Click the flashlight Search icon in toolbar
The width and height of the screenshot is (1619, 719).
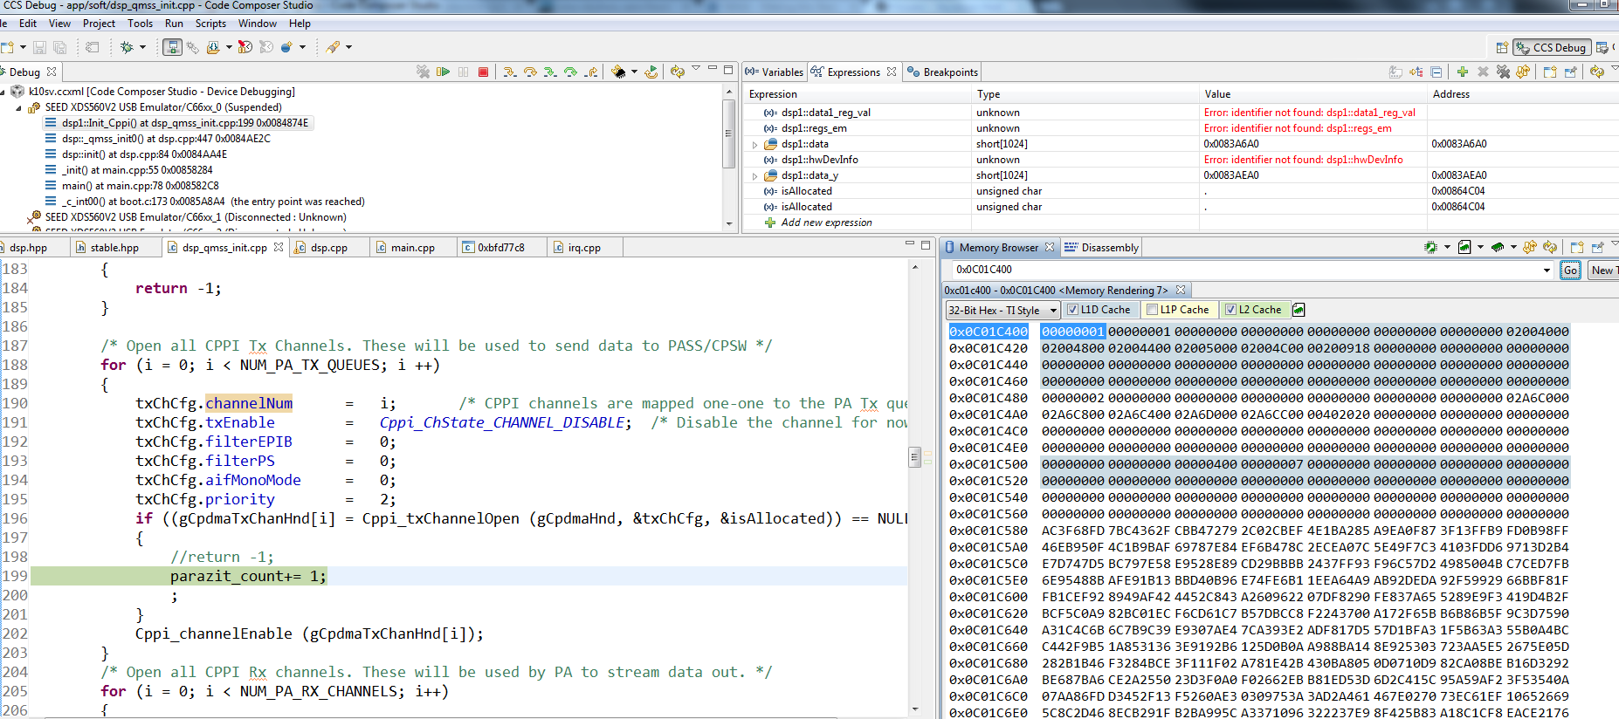pos(333,47)
